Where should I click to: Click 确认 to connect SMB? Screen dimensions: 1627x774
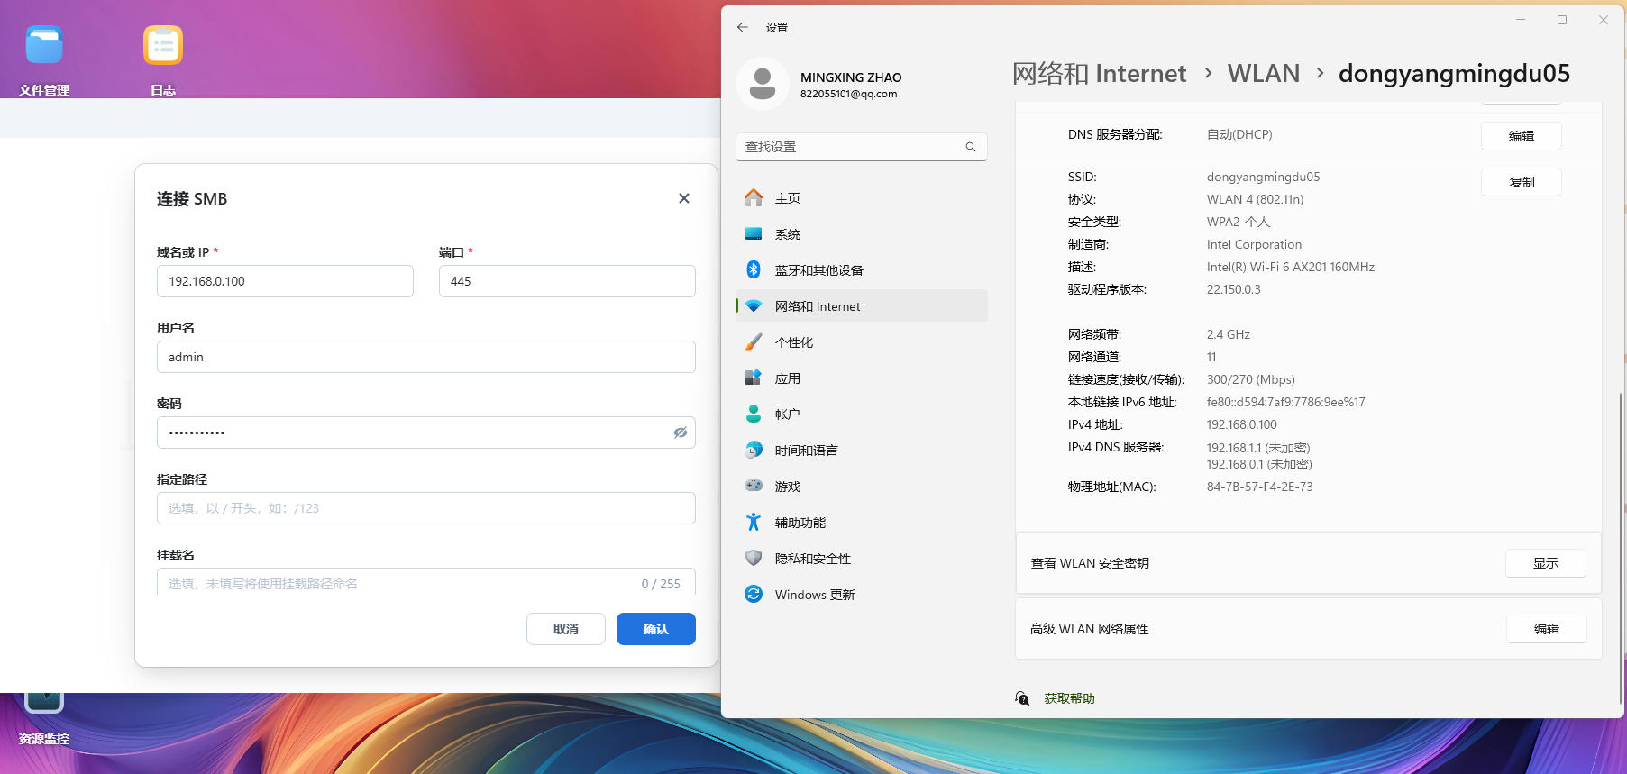(656, 629)
